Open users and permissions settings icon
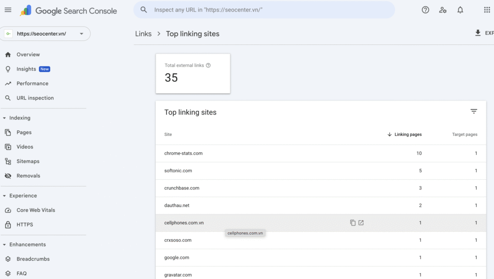This screenshot has width=494, height=279. point(442,10)
